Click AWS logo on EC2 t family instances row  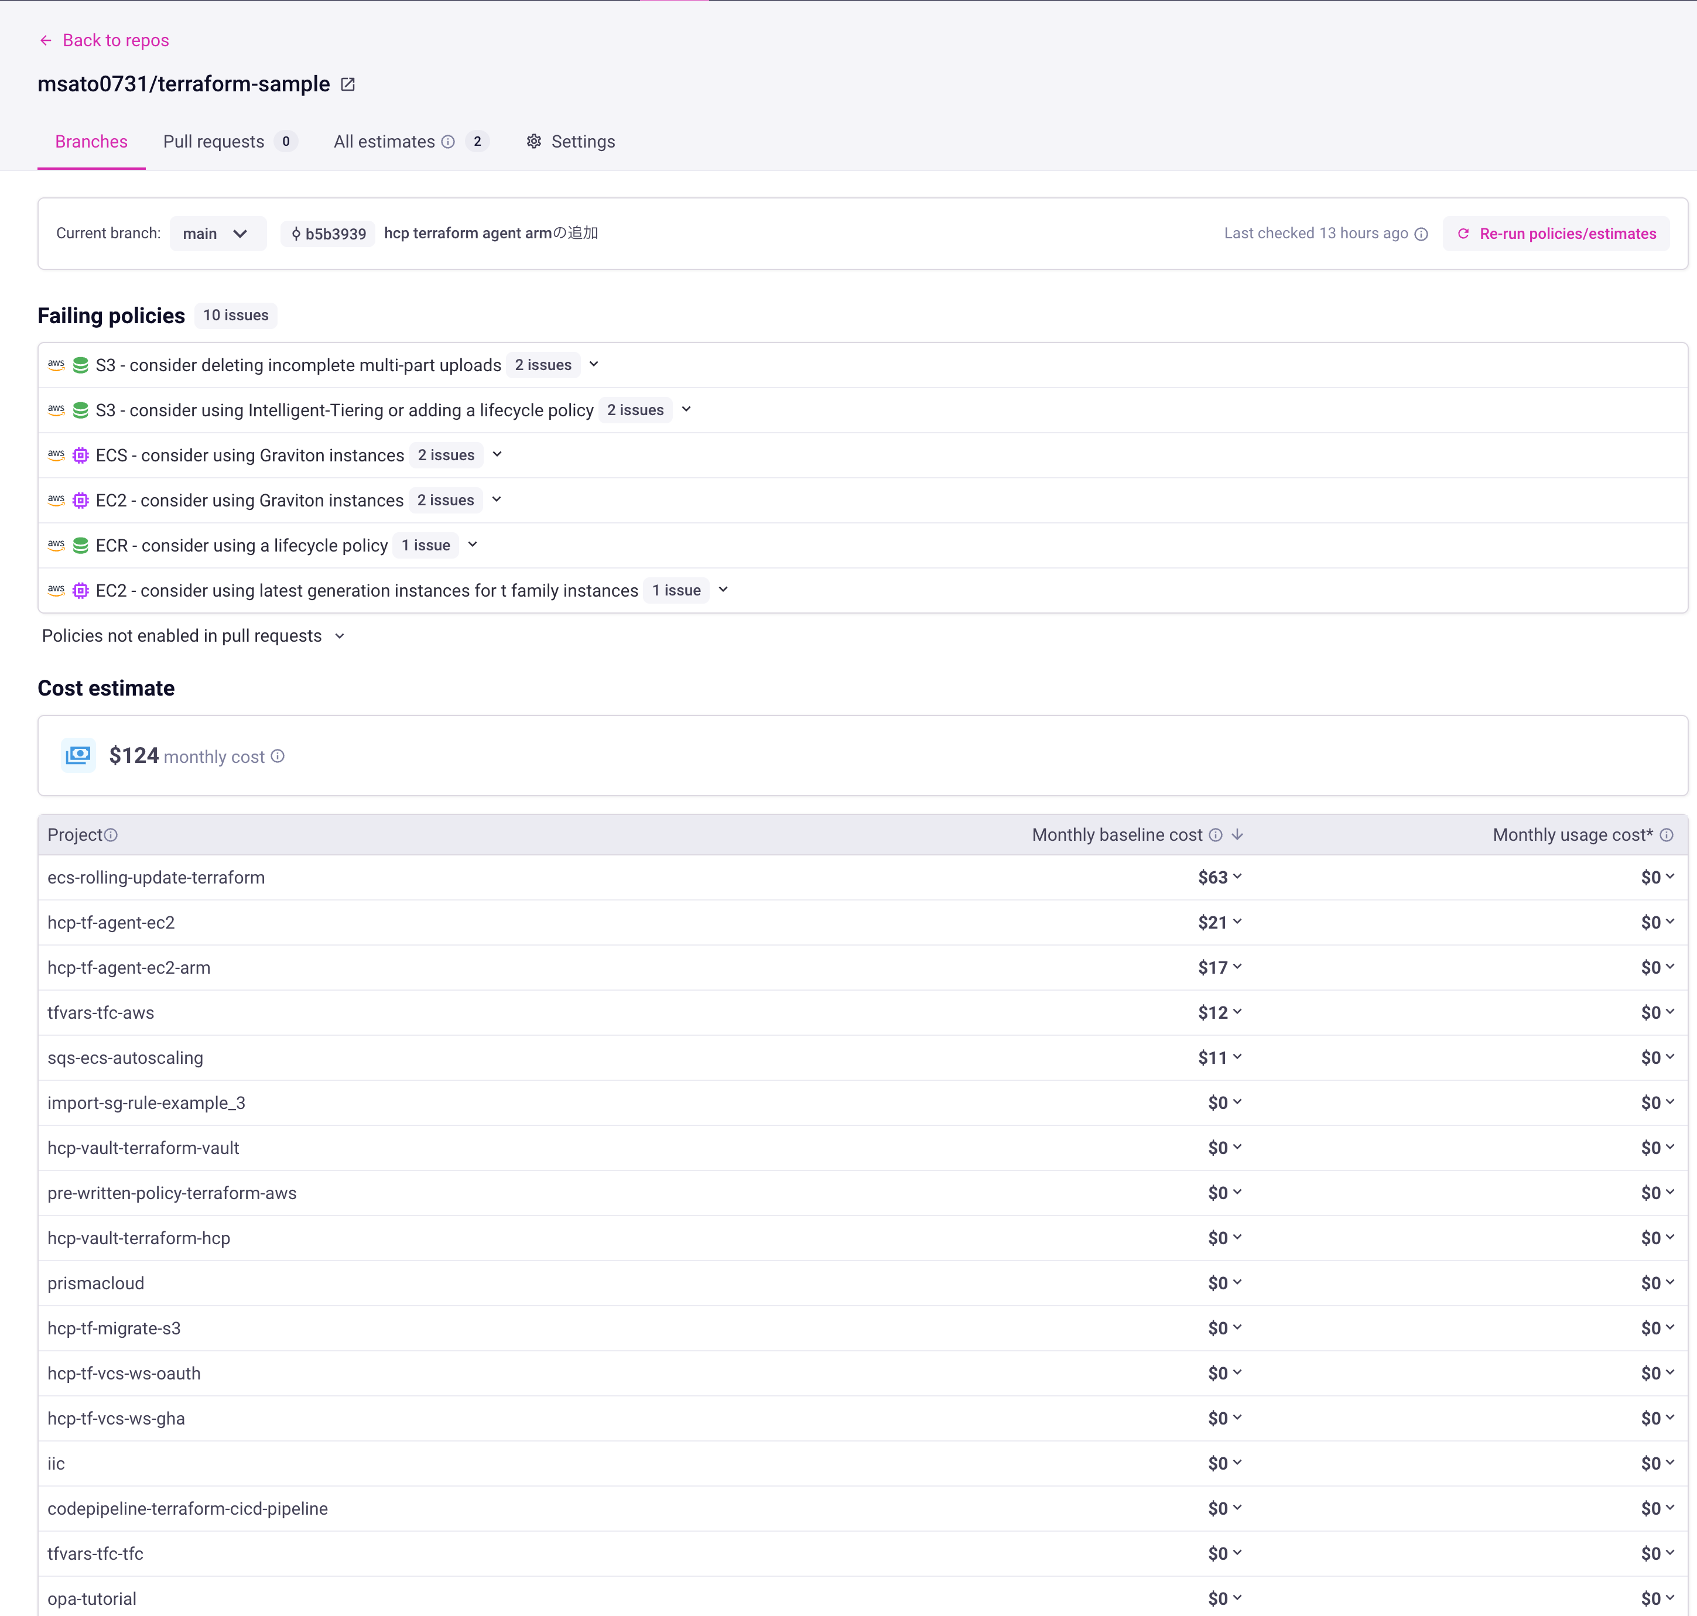[x=56, y=591]
